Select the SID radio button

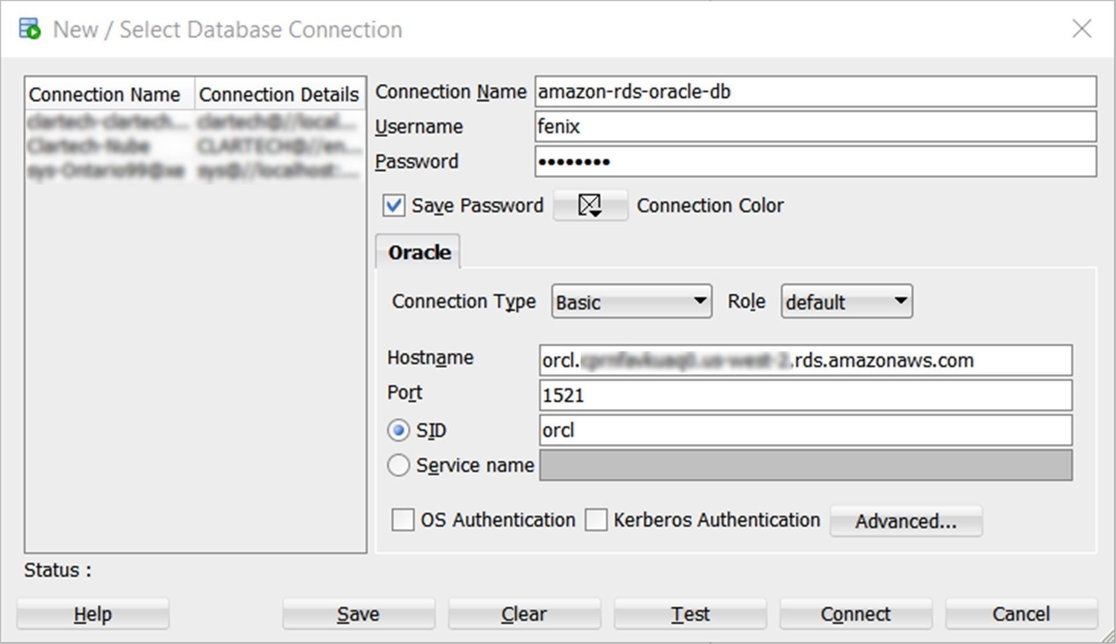[x=398, y=430]
